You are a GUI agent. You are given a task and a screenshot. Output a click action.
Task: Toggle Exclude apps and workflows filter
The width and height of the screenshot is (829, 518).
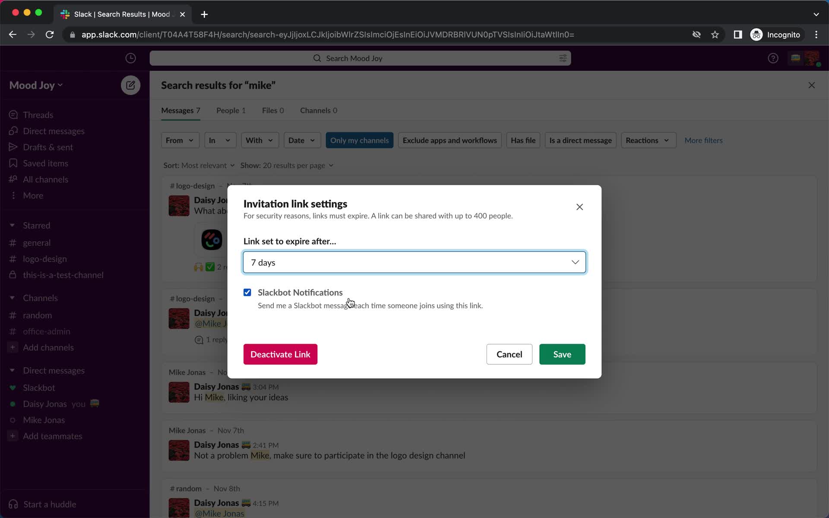[450, 140]
